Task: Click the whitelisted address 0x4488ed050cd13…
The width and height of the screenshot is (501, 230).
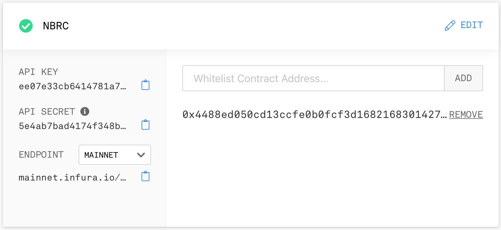Action: click(x=315, y=115)
